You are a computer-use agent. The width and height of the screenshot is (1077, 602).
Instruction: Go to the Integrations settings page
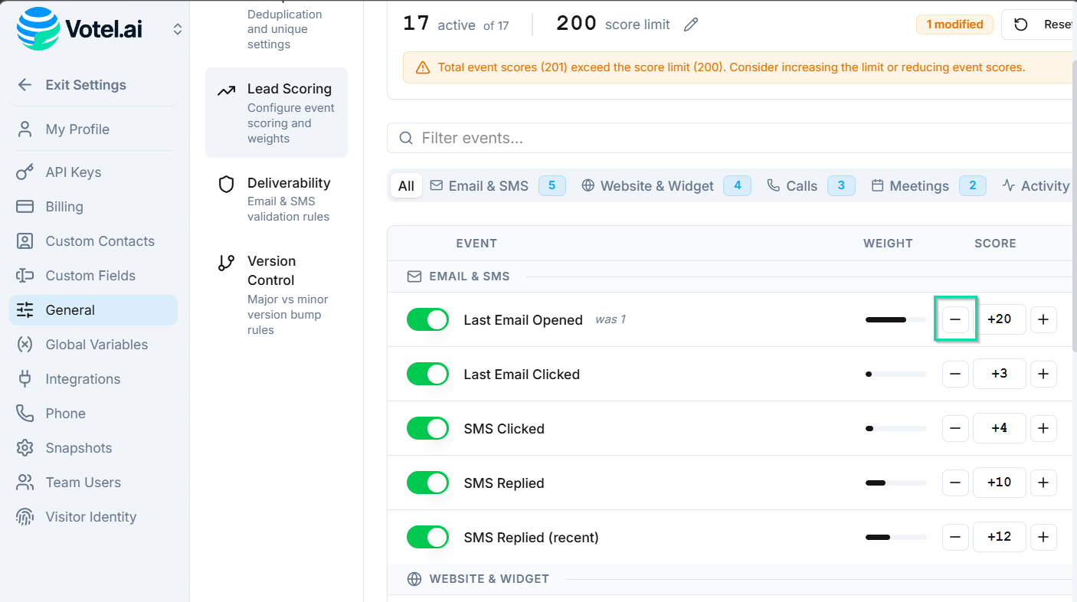pyautogui.click(x=83, y=379)
